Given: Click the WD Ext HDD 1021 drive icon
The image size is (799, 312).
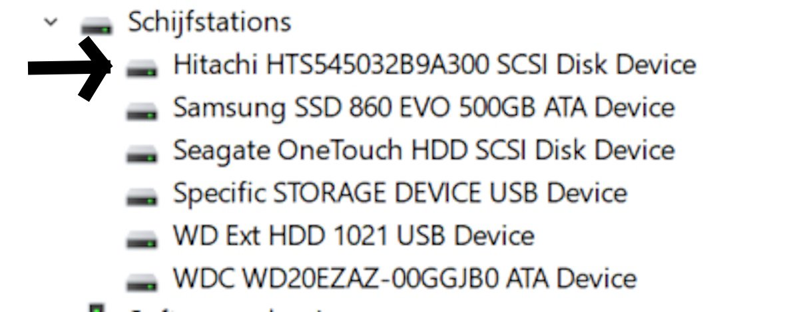Looking at the screenshot, I should point(142,238).
